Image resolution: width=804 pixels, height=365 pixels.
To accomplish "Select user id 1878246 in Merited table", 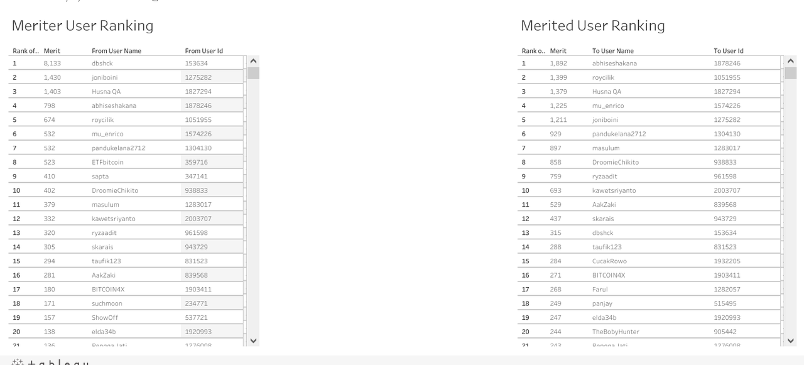I will coord(727,63).
